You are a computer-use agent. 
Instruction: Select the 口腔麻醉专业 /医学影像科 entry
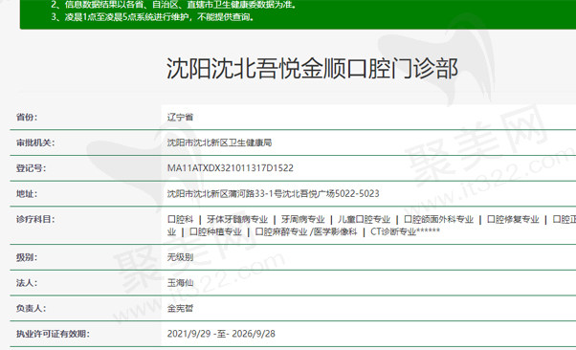(x=306, y=231)
